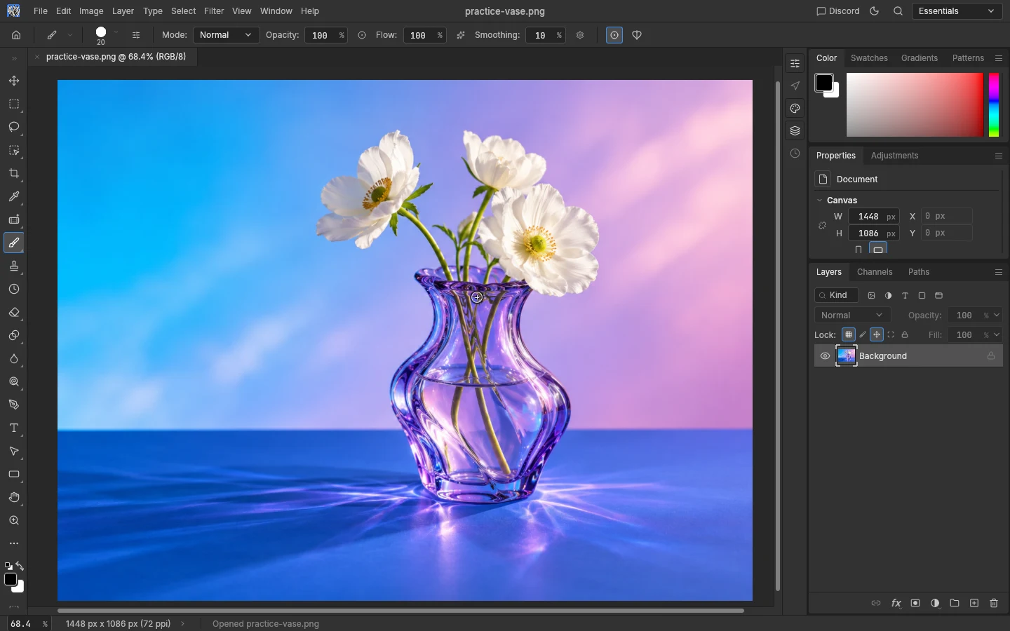Select the Path Selection arrow tool
This screenshot has width=1010, height=631.
[14, 452]
